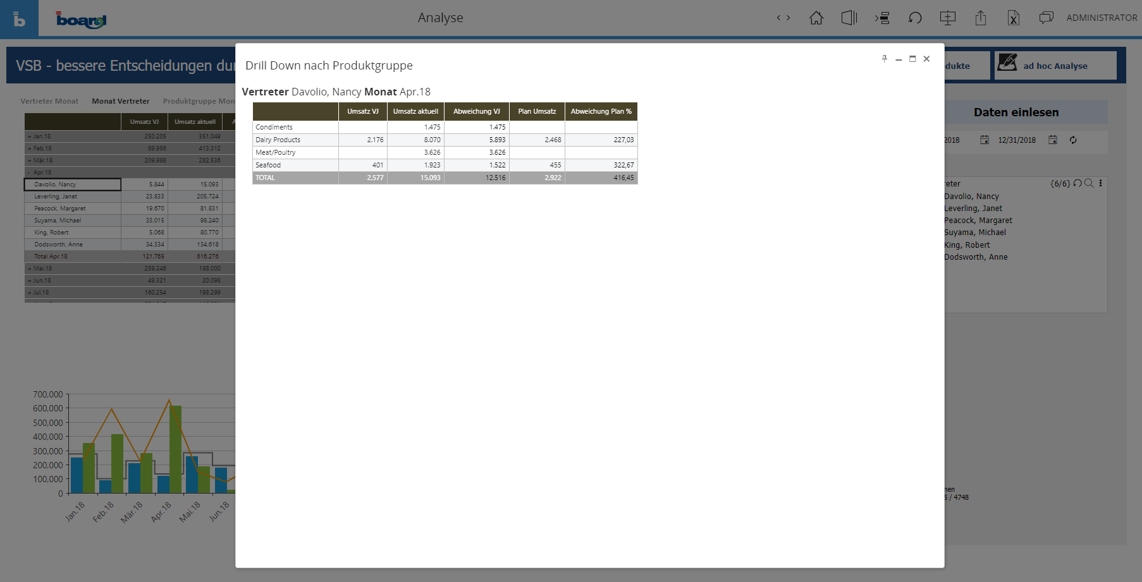The width and height of the screenshot is (1142, 582).
Task: Select Suyama, Michael in the selector list
Action: tap(975, 233)
